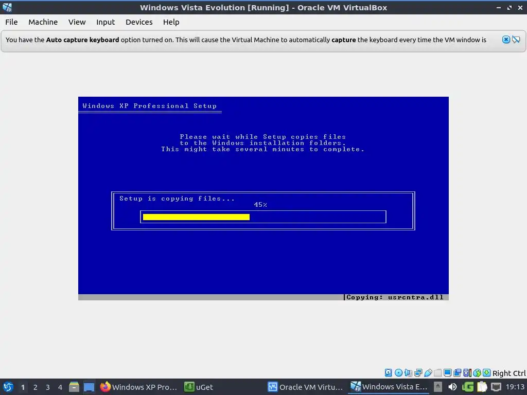Click the hard disk activity status icon
The image size is (527, 395).
388,373
